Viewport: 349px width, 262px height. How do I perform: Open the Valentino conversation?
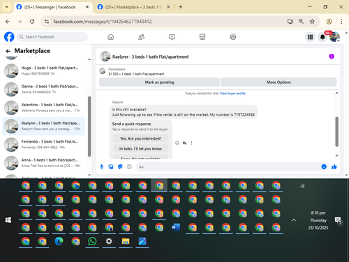pos(43,108)
